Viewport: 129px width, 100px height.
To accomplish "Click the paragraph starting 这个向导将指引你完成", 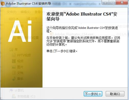I will (x=82, y=29).
